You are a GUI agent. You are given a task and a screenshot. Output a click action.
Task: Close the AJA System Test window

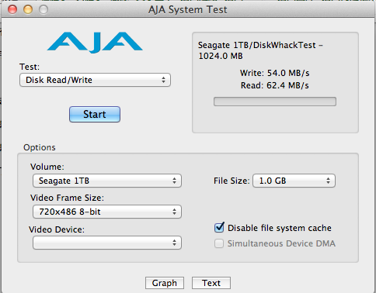(12, 9)
